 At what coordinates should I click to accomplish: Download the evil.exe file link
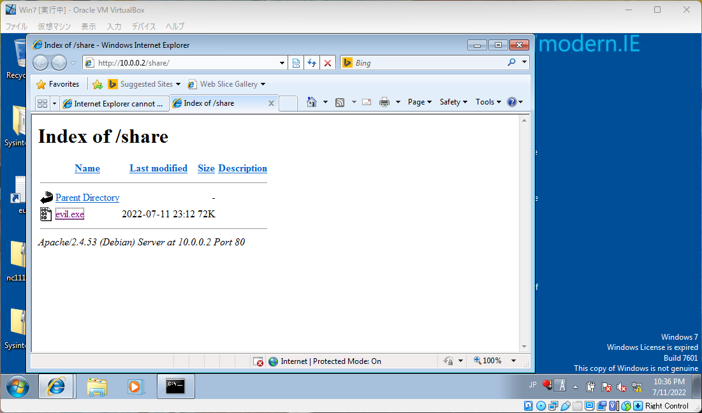(70, 214)
